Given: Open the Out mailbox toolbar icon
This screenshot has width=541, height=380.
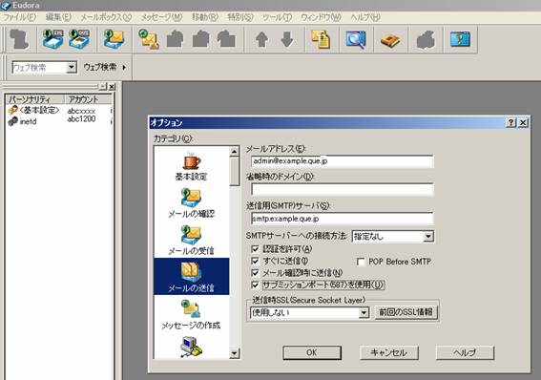Looking at the screenshot, I should click(x=78, y=39).
